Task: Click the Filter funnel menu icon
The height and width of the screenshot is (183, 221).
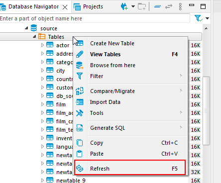Action: (80, 76)
